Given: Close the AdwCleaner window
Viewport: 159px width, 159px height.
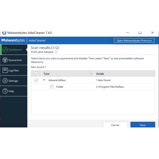Looking at the screenshot, I should coord(152,33).
